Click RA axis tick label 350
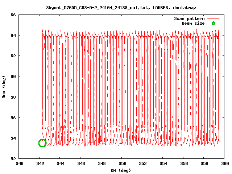Viewport: 232px width, 174px height. point(123,163)
